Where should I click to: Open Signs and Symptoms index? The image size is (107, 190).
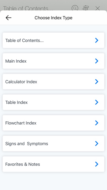[x=53, y=143]
